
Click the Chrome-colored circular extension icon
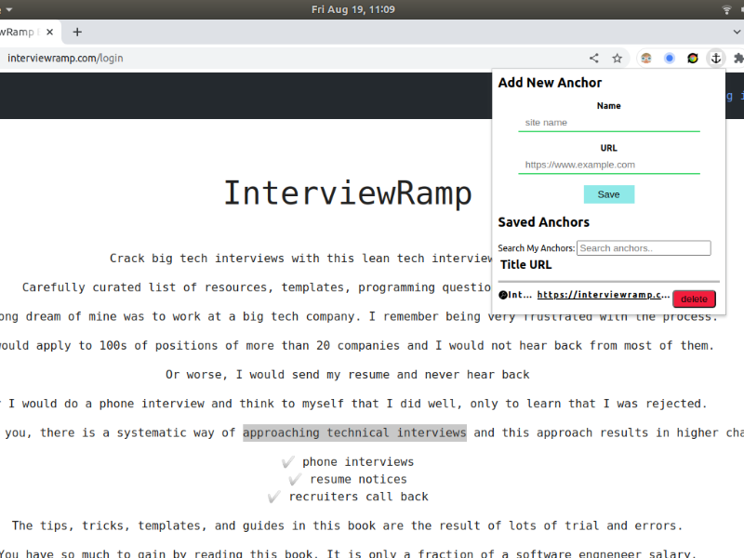tap(693, 58)
